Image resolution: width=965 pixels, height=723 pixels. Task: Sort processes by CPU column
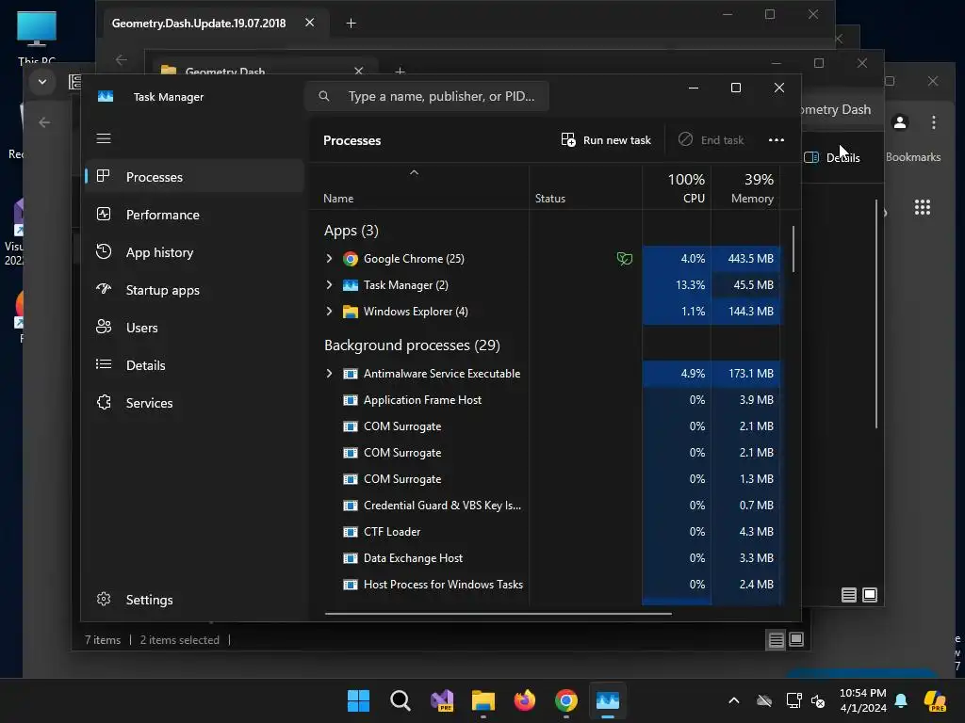pyautogui.click(x=677, y=188)
